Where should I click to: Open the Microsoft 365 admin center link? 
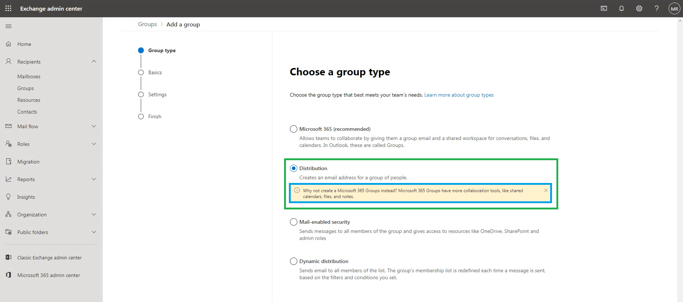pyautogui.click(x=49, y=275)
